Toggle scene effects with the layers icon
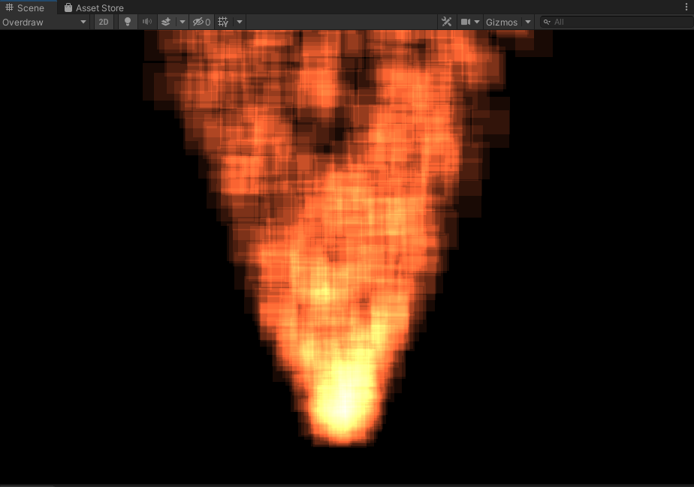 (x=167, y=22)
